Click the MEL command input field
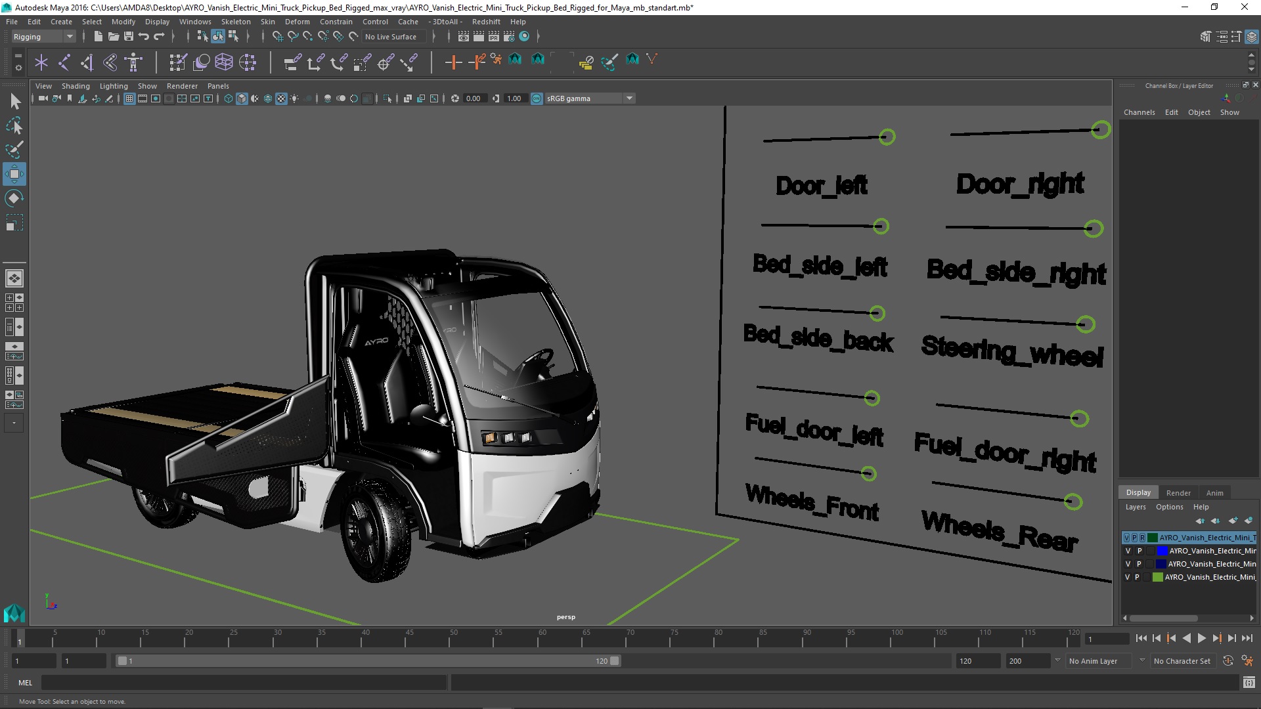Image resolution: width=1261 pixels, height=709 pixels. pos(244,683)
